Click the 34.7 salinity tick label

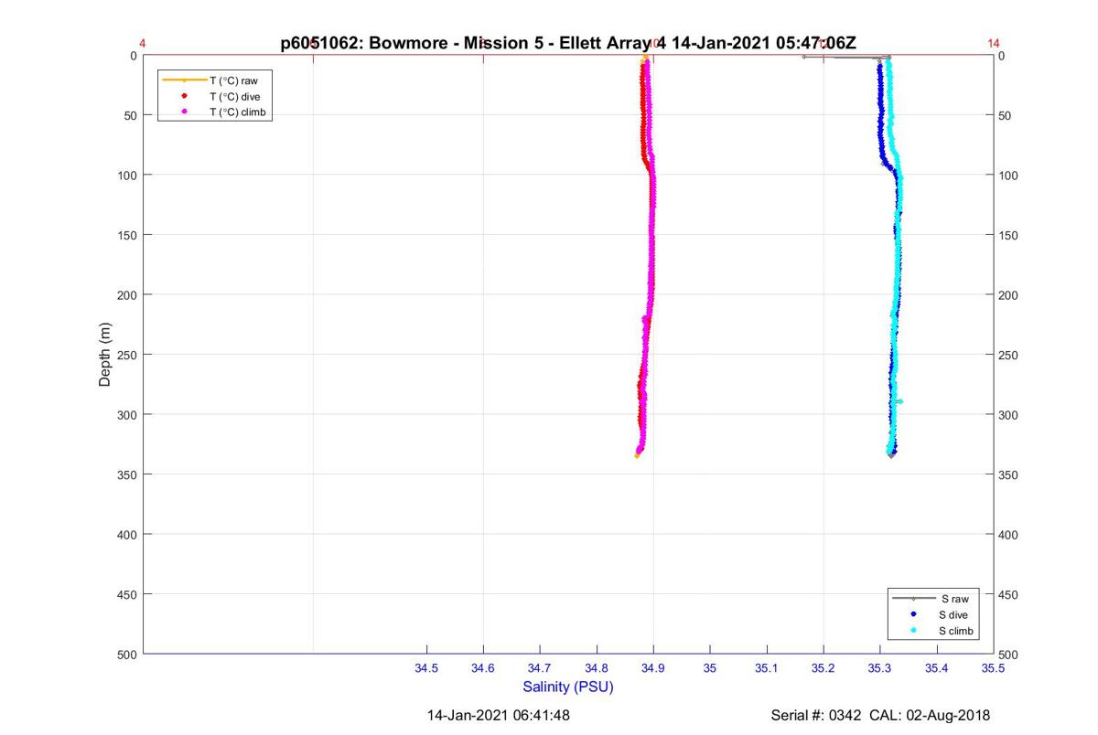540,669
